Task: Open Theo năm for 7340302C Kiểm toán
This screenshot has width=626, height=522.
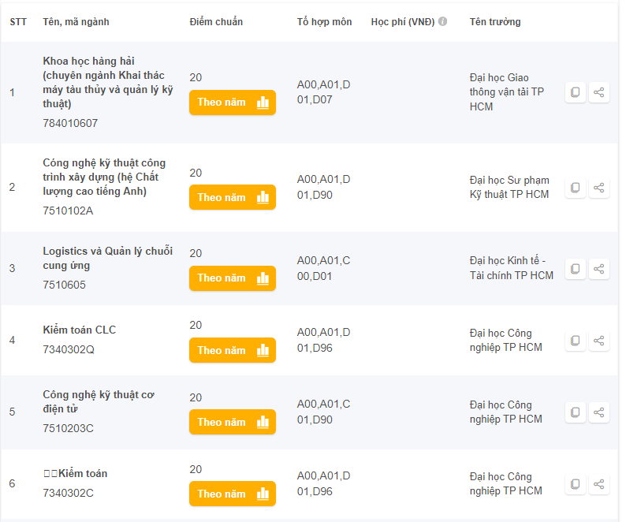Action: 233,494
